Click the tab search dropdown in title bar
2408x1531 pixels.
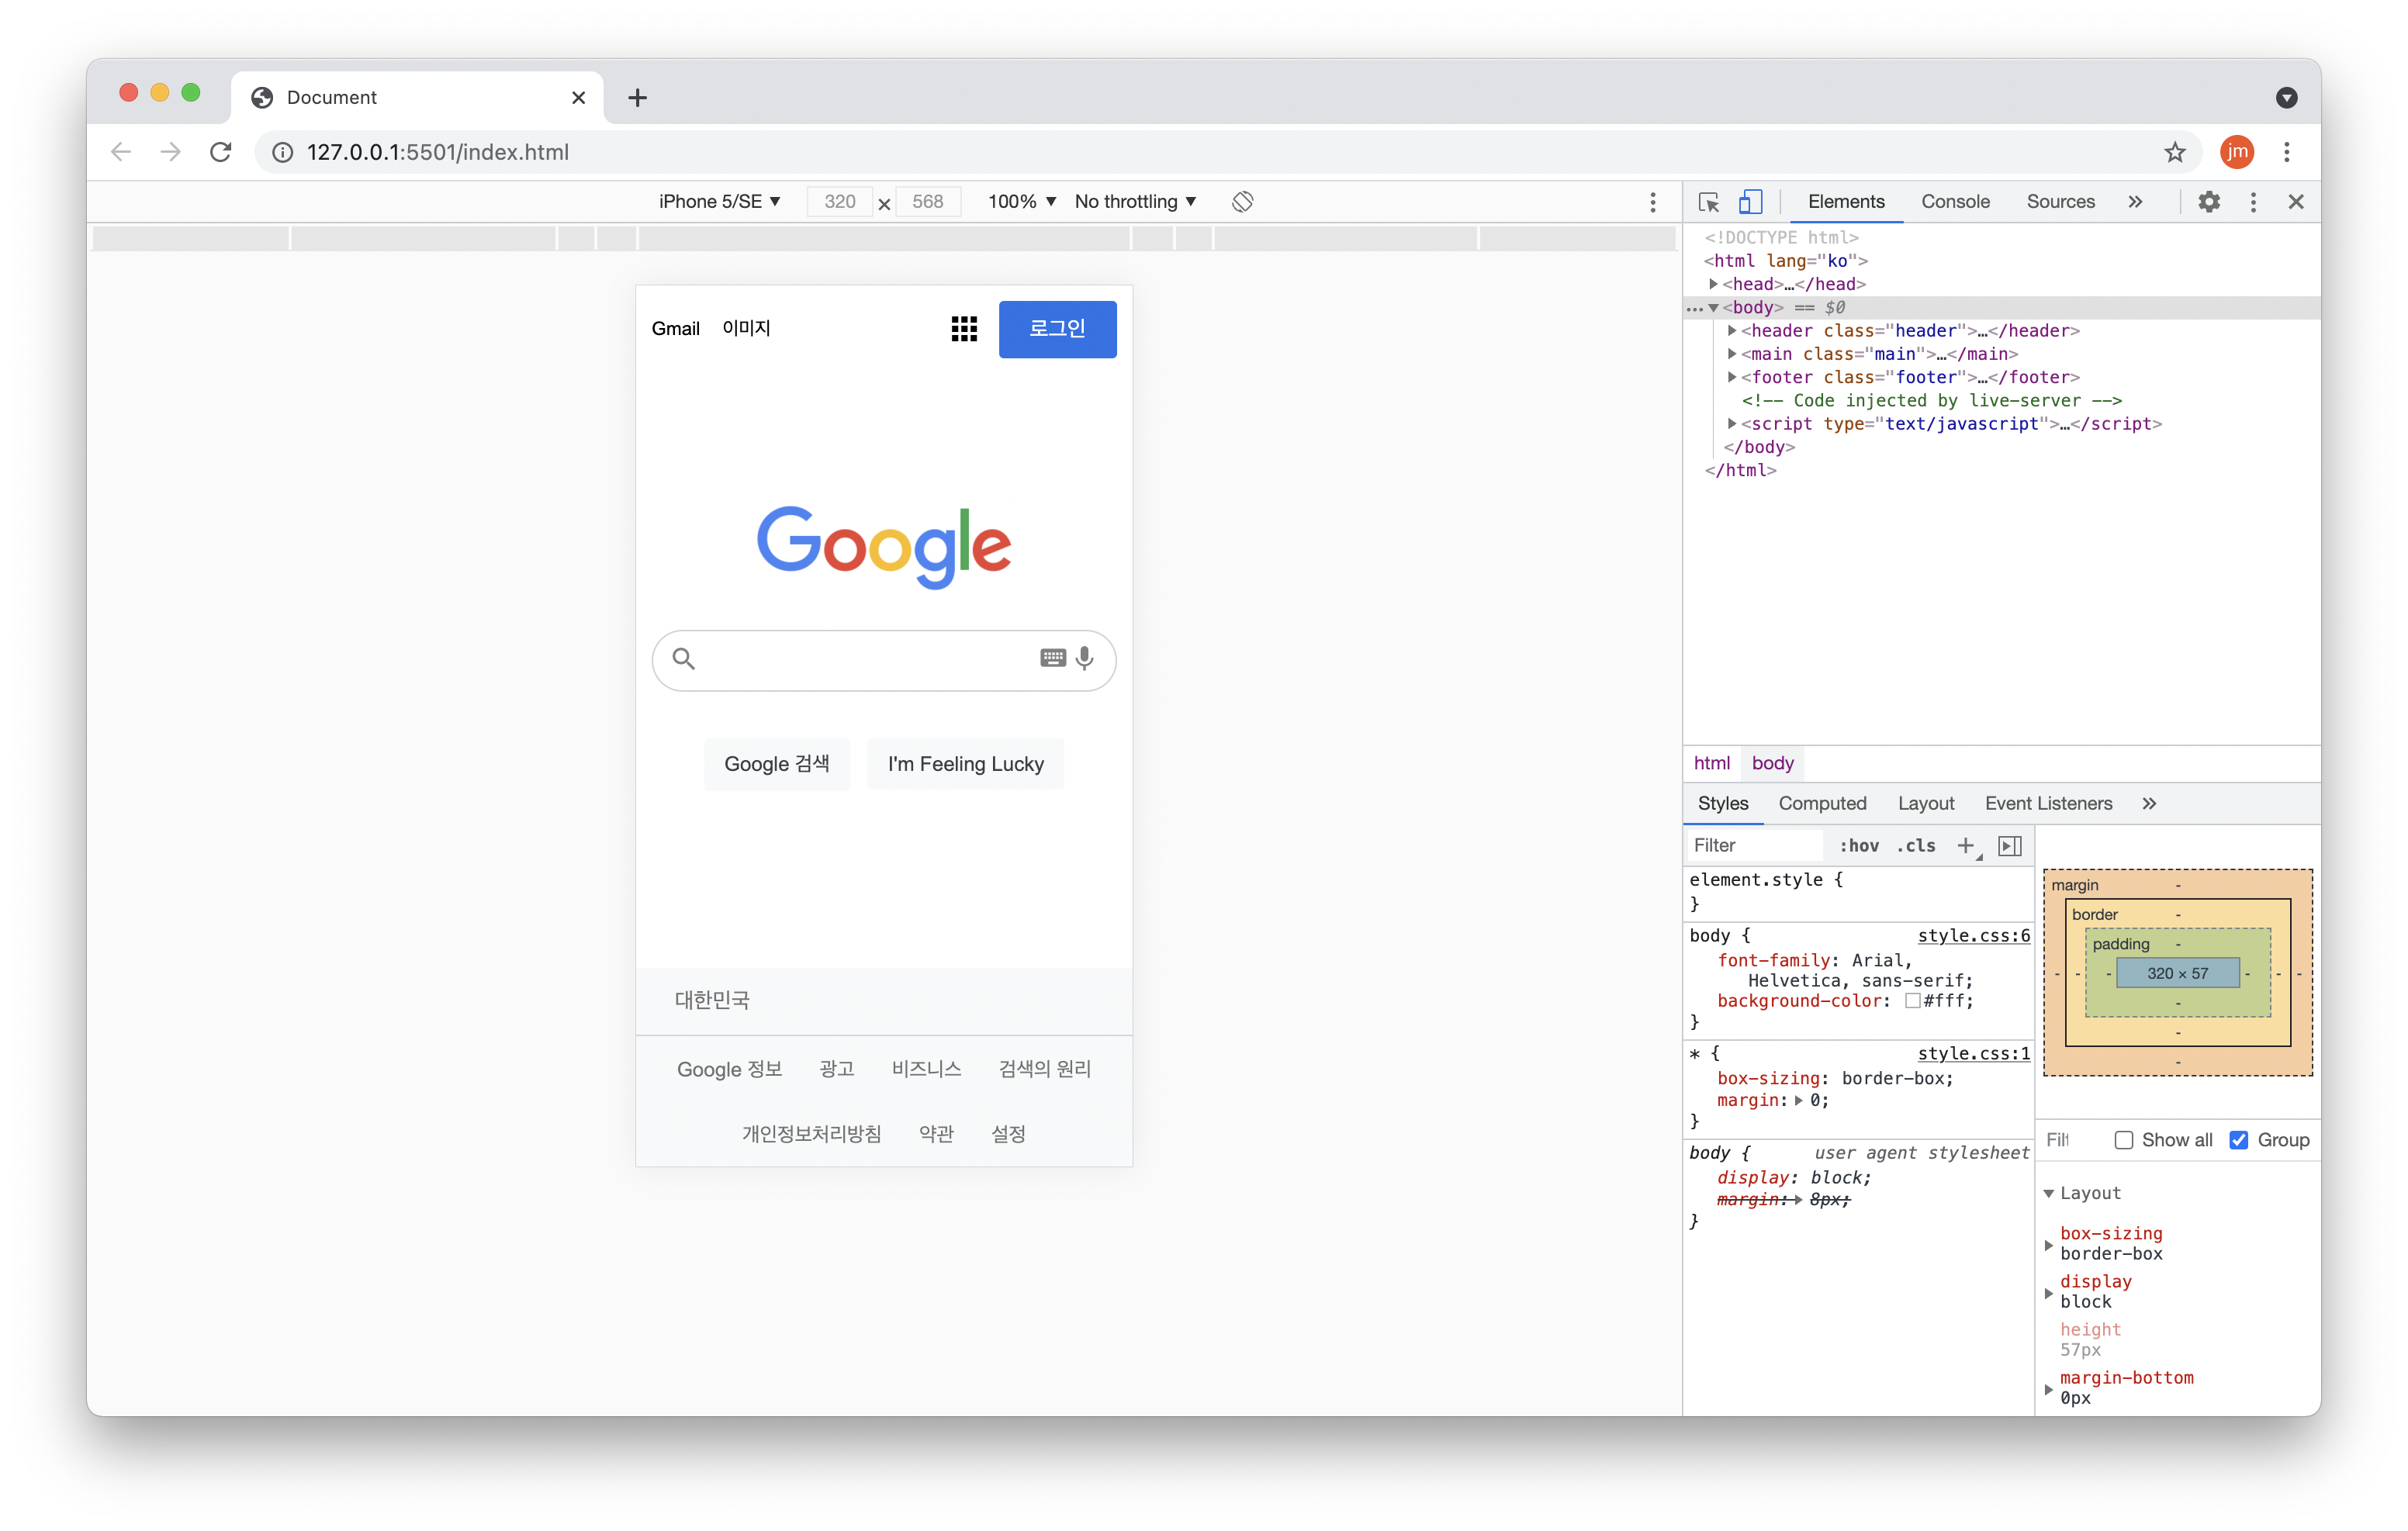pos(2286,98)
